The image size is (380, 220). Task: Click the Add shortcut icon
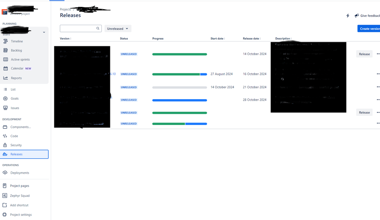pyautogui.click(x=4, y=205)
